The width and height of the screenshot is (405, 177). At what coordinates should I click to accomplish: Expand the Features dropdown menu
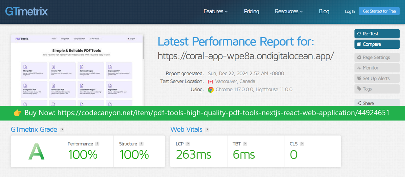[215, 11]
